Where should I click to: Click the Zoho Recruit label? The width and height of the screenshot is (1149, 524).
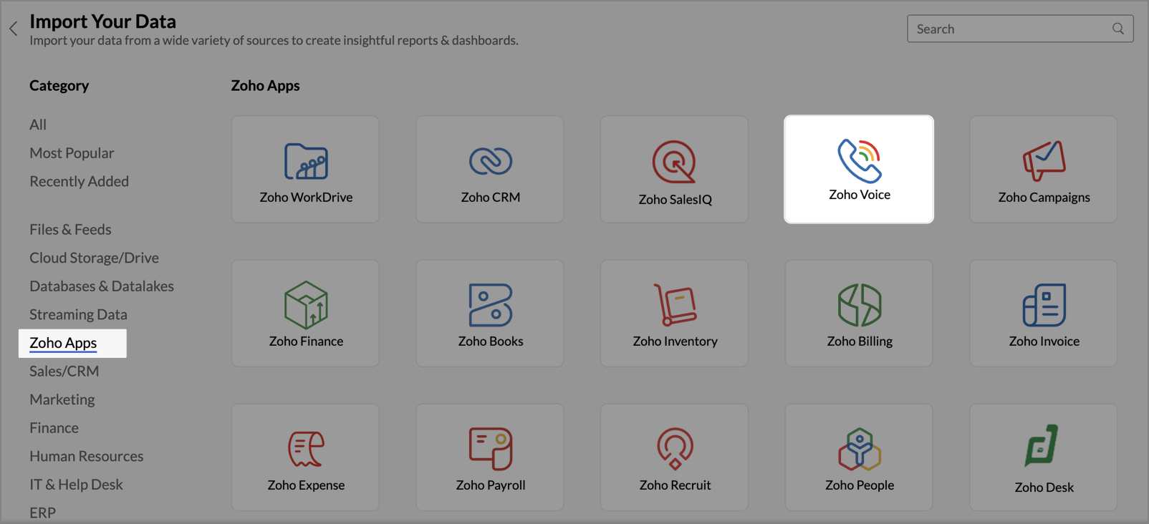pyautogui.click(x=675, y=485)
